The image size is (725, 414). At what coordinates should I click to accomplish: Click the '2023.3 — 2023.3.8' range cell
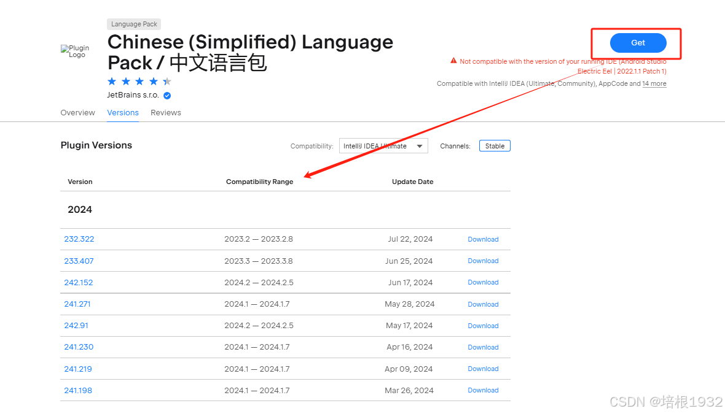click(259, 261)
